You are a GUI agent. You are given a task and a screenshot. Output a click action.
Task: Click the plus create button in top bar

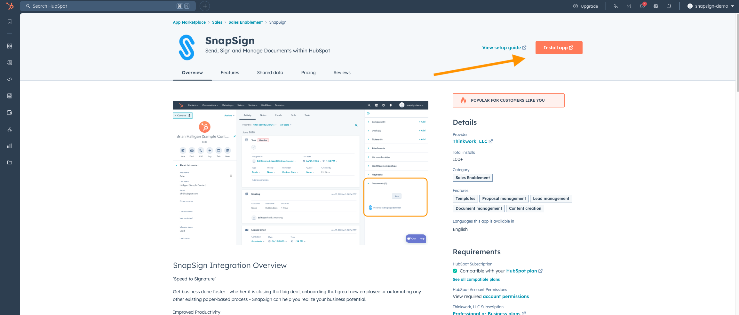(x=205, y=6)
